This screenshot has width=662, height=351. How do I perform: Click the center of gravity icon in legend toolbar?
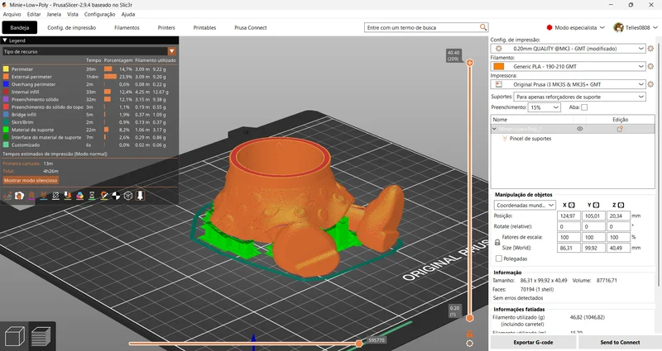(116, 196)
